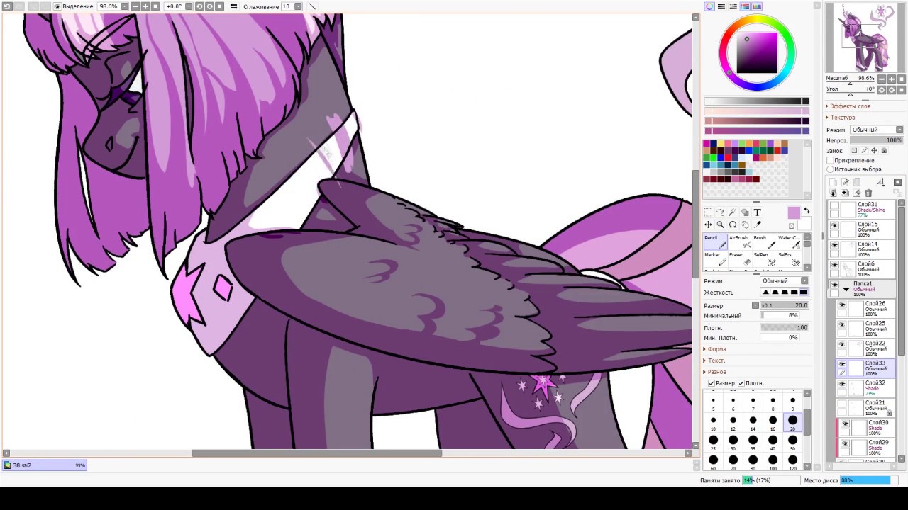Adjust the layer Непроз. opacity slider
908x510 pixels.
click(877, 140)
